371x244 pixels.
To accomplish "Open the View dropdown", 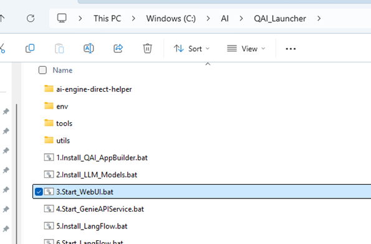I will click(246, 49).
